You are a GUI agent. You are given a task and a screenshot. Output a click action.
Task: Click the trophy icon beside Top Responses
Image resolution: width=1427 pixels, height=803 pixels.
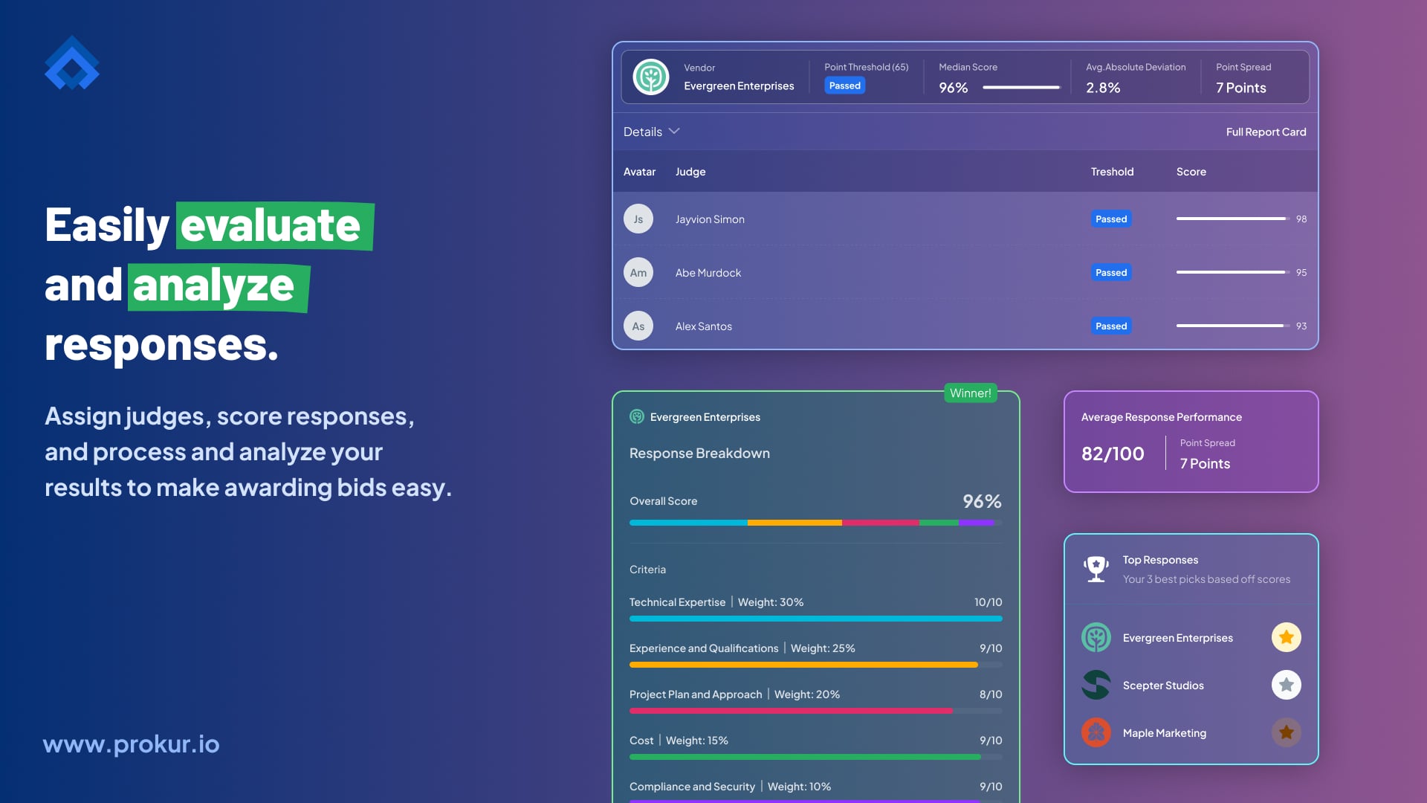pyautogui.click(x=1096, y=570)
